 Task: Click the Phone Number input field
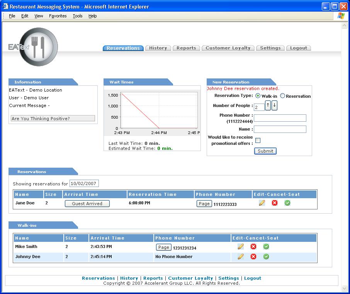click(x=280, y=118)
